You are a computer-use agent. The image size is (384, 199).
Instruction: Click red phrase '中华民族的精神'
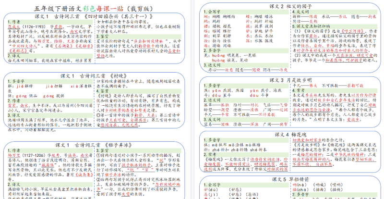pos(348,155)
